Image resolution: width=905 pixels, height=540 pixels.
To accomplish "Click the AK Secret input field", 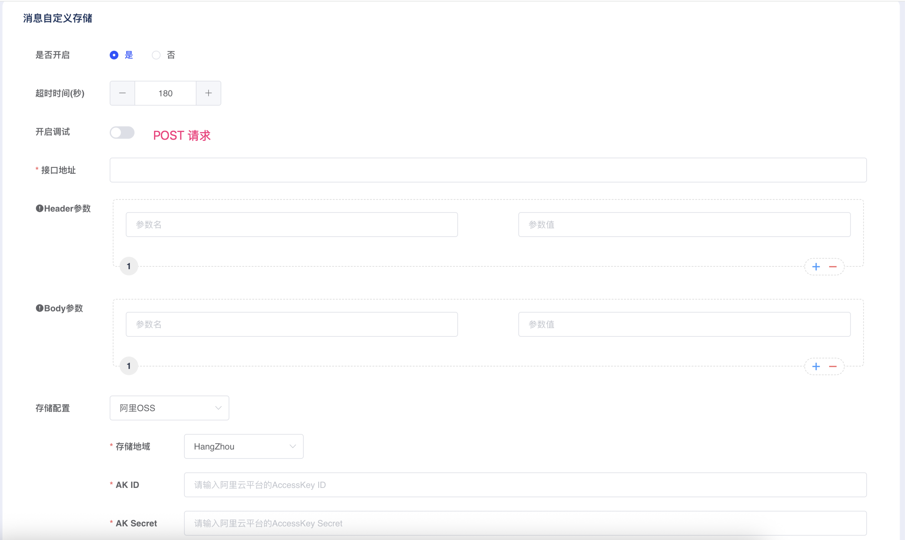I will (x=525, y=523).
